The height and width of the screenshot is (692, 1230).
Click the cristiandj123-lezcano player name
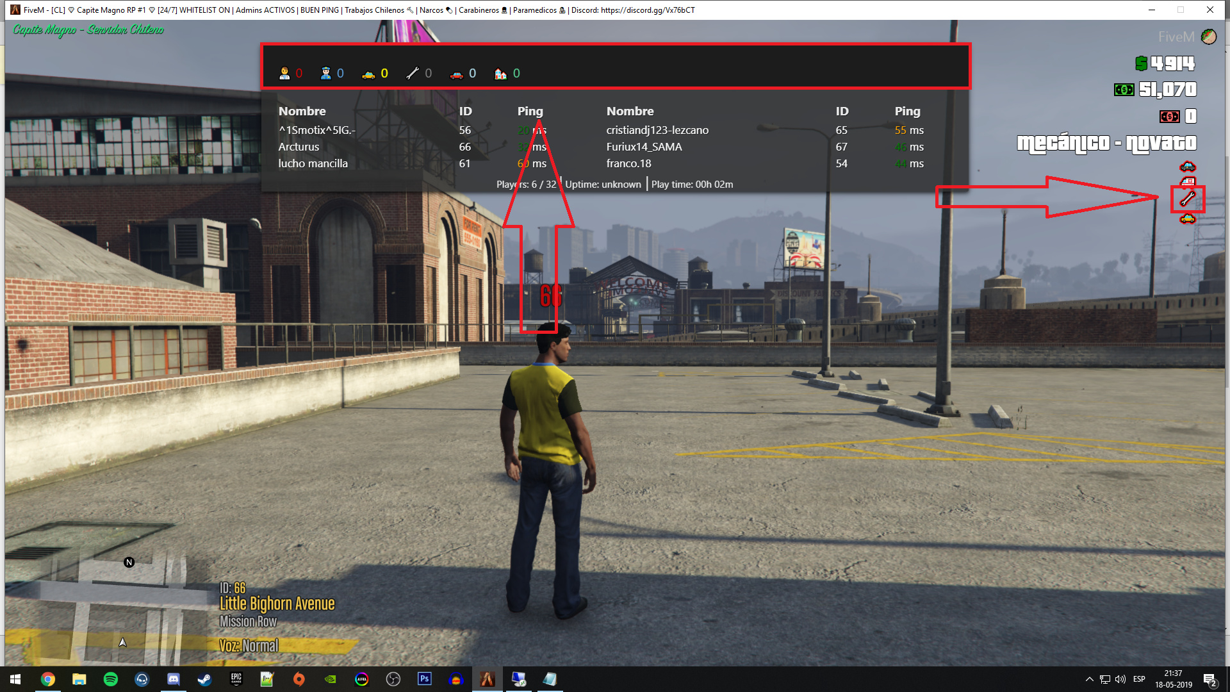[x=657, y=130]
